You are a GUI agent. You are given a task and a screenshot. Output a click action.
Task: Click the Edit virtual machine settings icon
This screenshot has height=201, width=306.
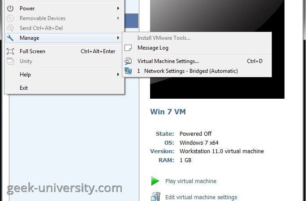pos(155,197)
